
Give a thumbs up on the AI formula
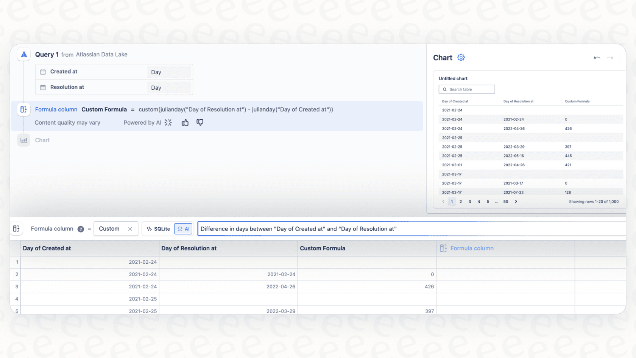pyautogui.click(x=185, y=122)
